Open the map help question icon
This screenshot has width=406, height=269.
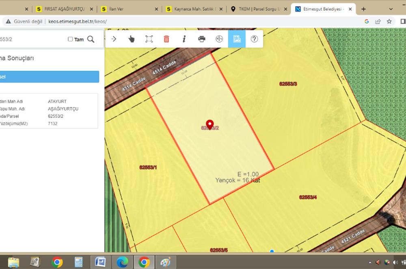click(x=255, y=39)
